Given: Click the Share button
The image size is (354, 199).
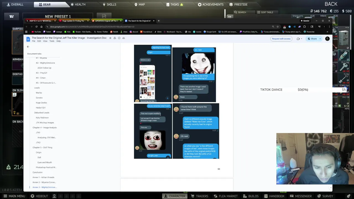Looking at the screenshot, I should [312, 39].
